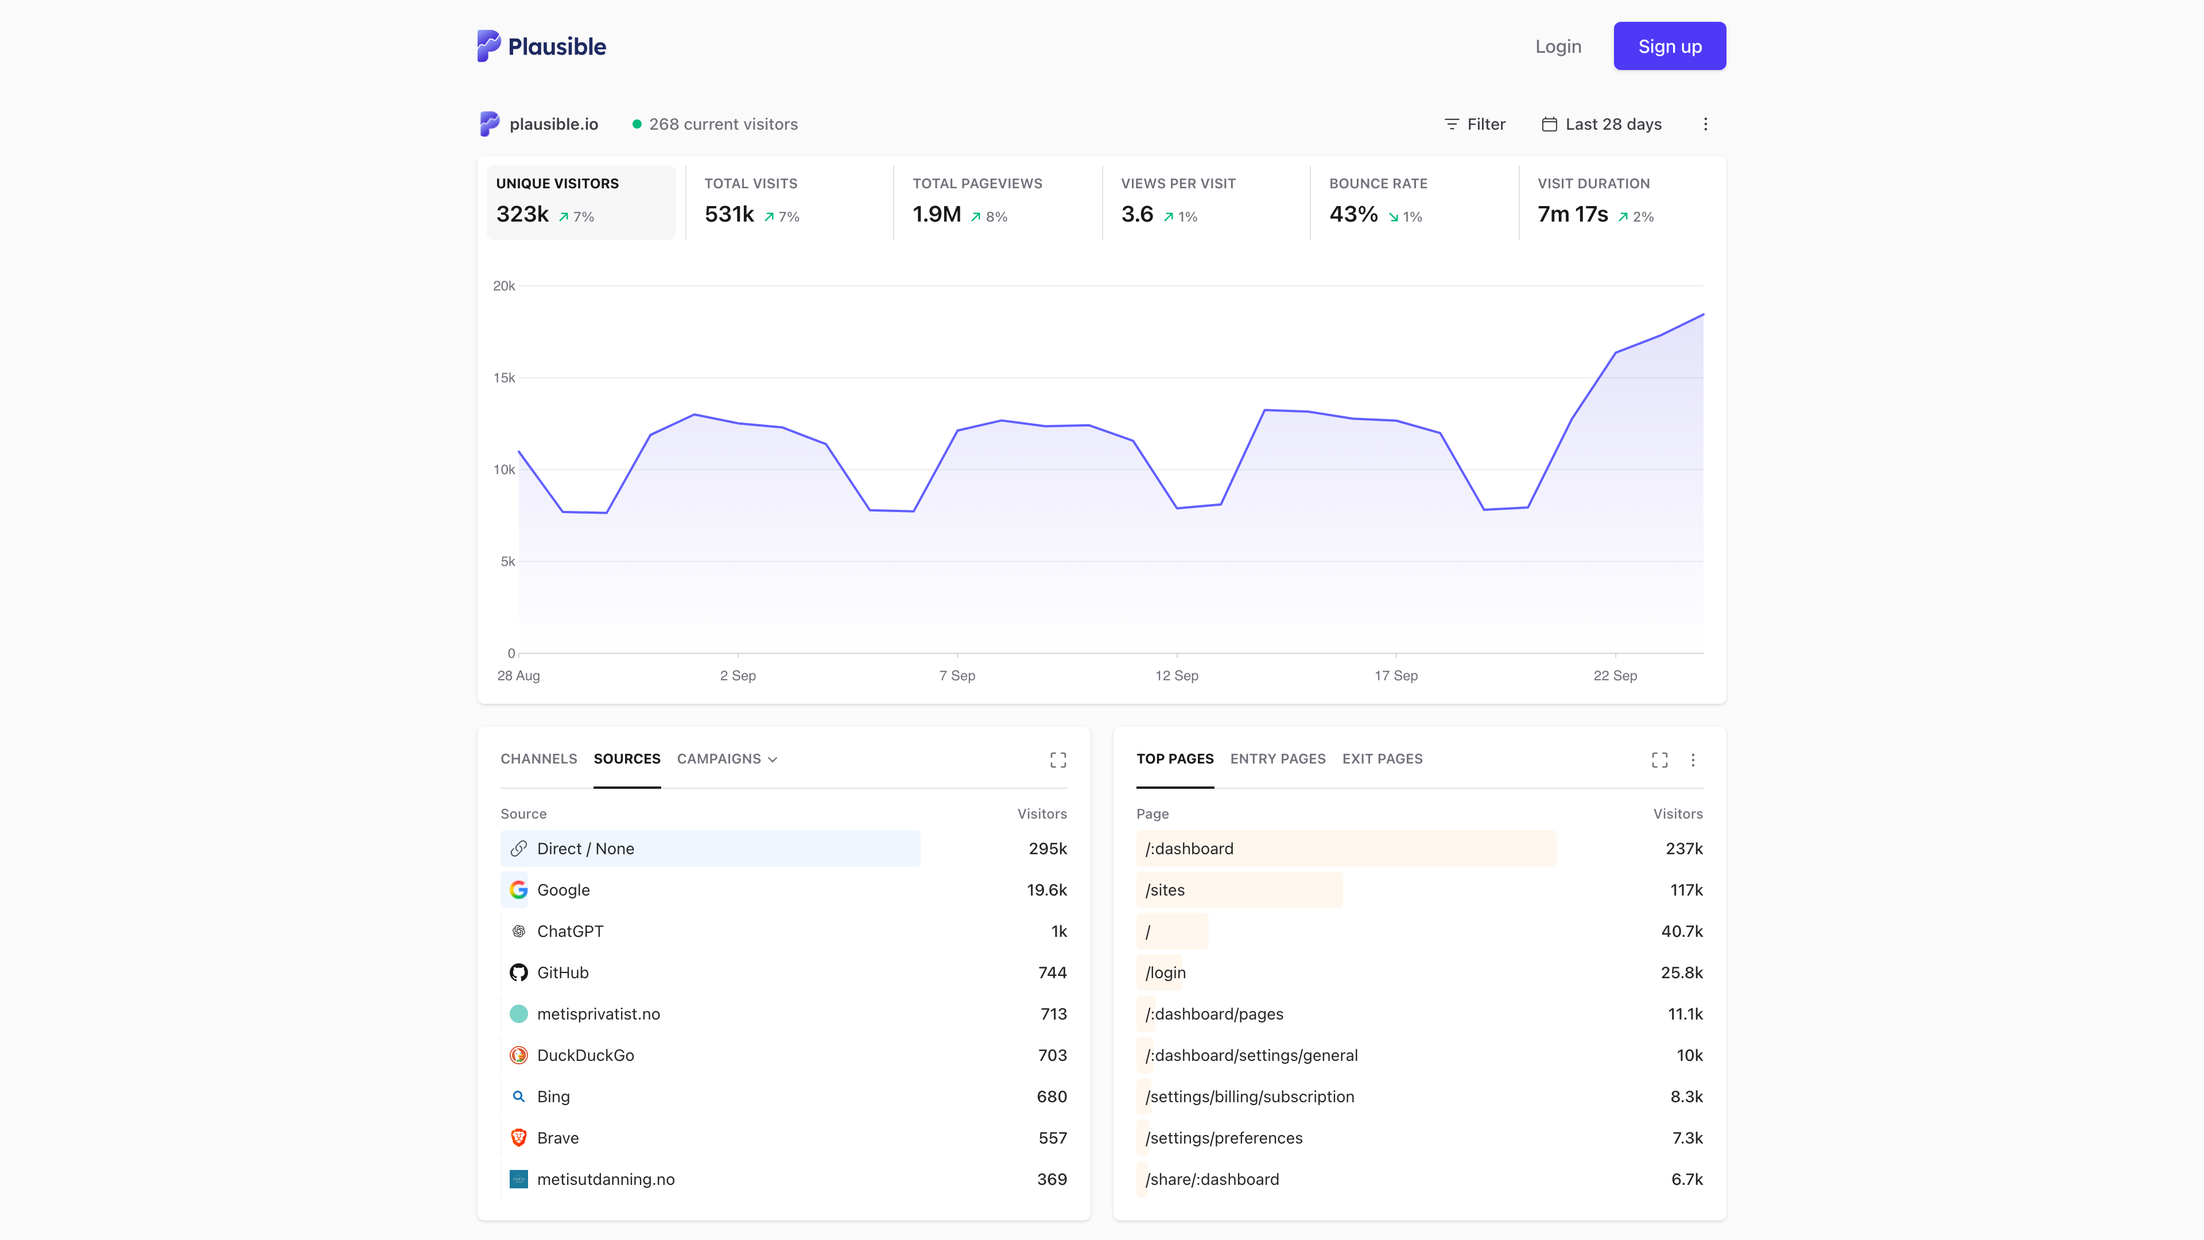Select the Visit Duration metric
Screen dimensions: 2204x1240
coord(1622,202)
